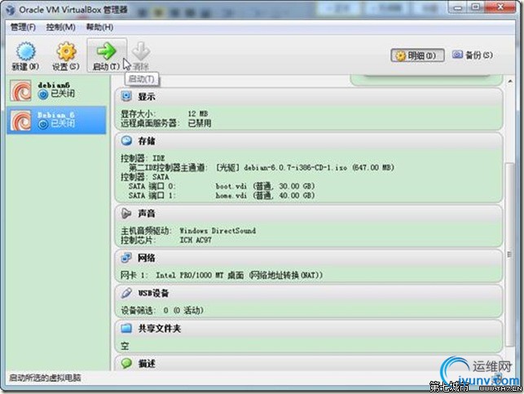This screenshot has width=524, height=394.
Task: Open the 显示 section header link
Action: [147, 96]
